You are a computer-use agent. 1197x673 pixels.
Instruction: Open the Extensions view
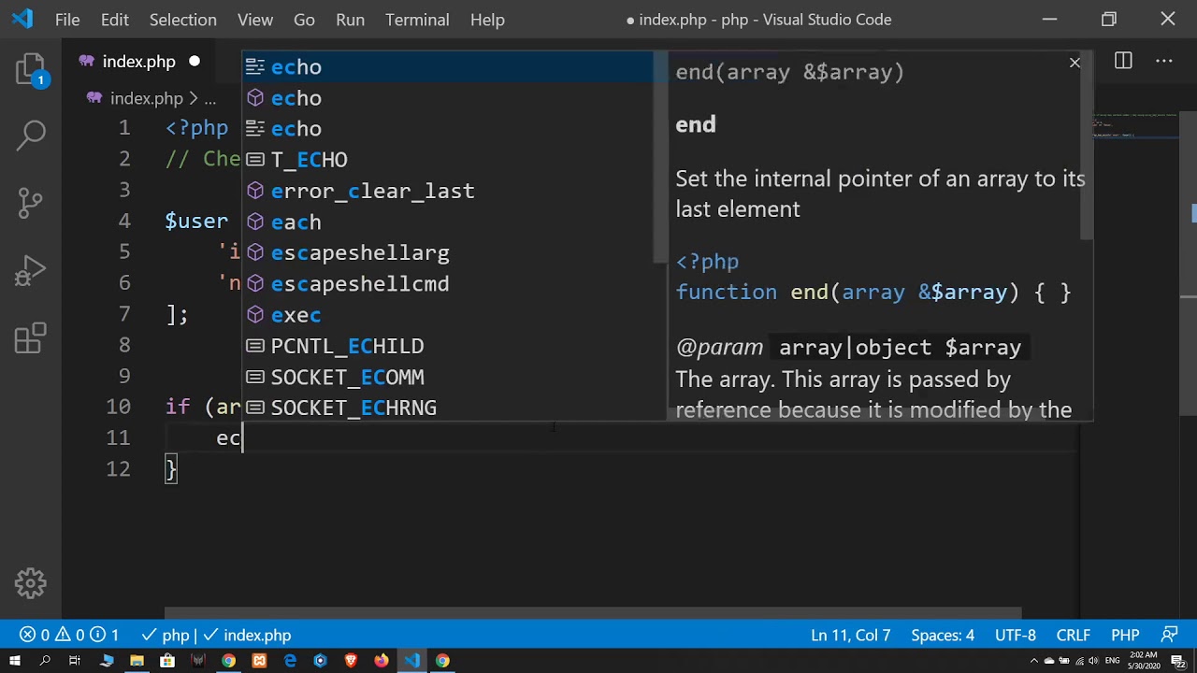coord(31,337)
